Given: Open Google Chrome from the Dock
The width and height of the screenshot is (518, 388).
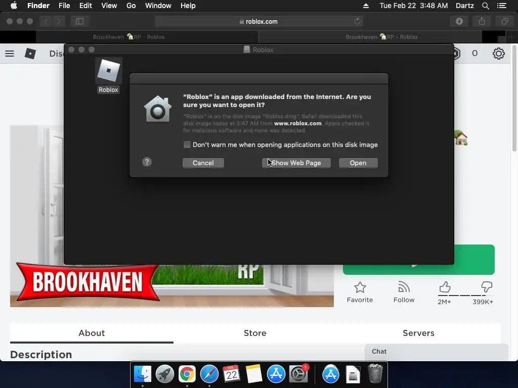Looking at the screenshot, I should (x=187, y=374).
